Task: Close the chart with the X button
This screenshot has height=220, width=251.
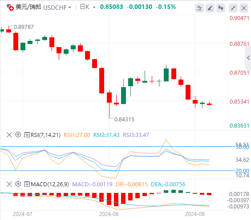Action: 244,8
